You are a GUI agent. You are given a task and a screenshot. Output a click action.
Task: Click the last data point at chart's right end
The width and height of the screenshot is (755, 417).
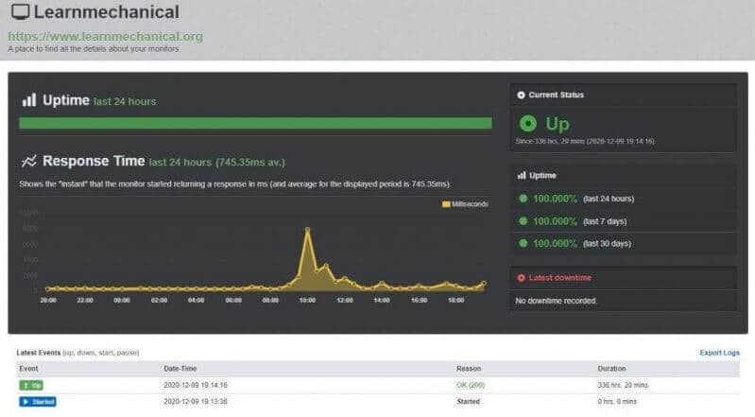[x=484, y=284]
